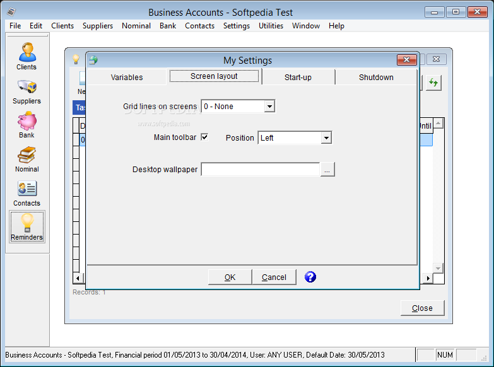Image resolution: width=494 pixels, height=367 pixels.
Task: Click the green refresh arrows icon in Reminders window
Action: point(433,83)
